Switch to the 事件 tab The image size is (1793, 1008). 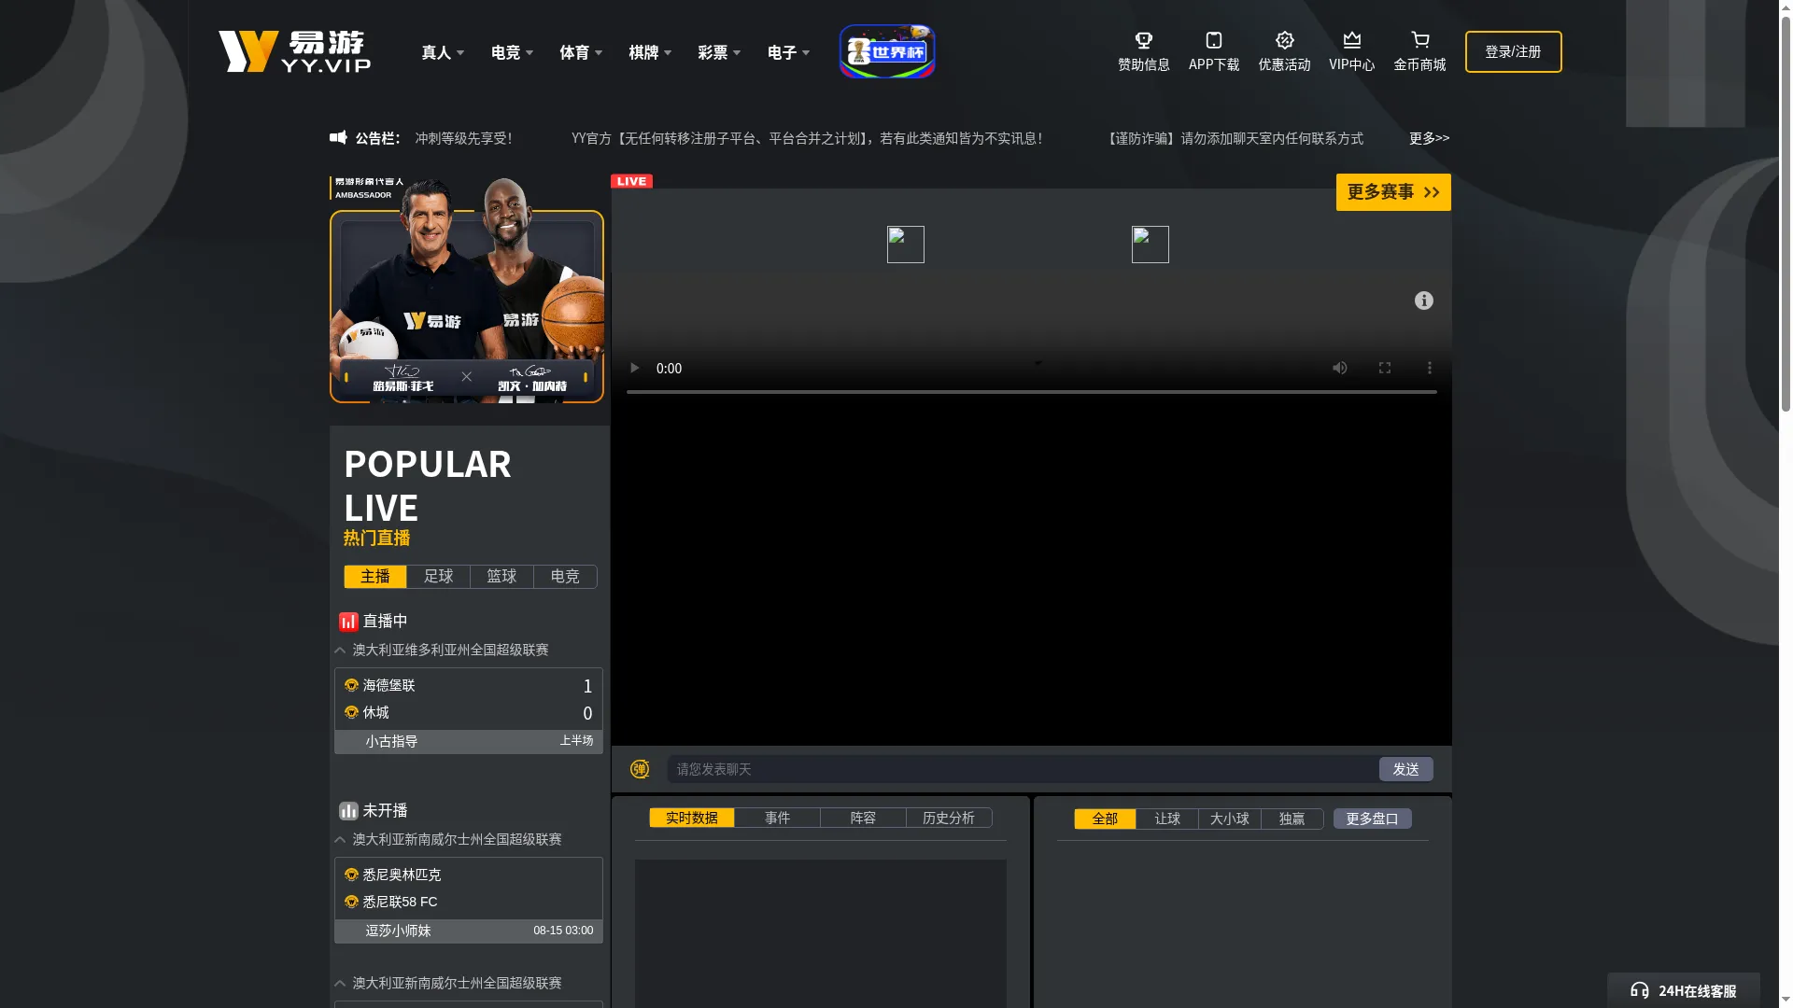point(778,819)
